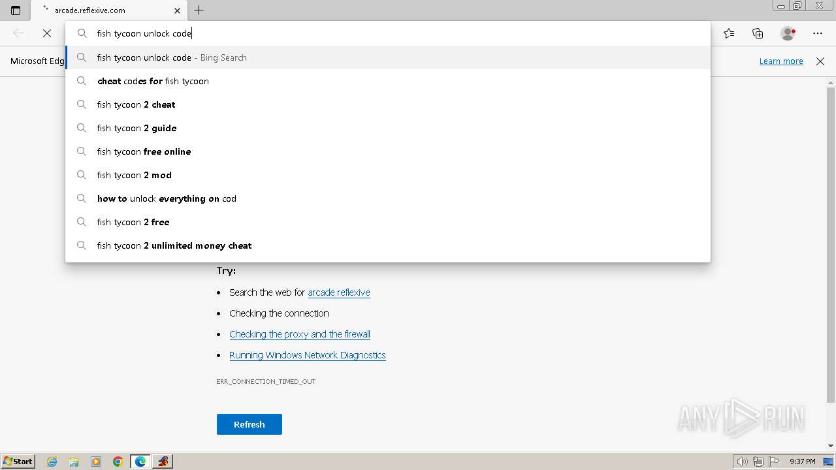The height and width of the screenshot is (470, 836).
Task: Pick 'fish tycoon 2 unlimited money cheat'
Action: point(388,245)
